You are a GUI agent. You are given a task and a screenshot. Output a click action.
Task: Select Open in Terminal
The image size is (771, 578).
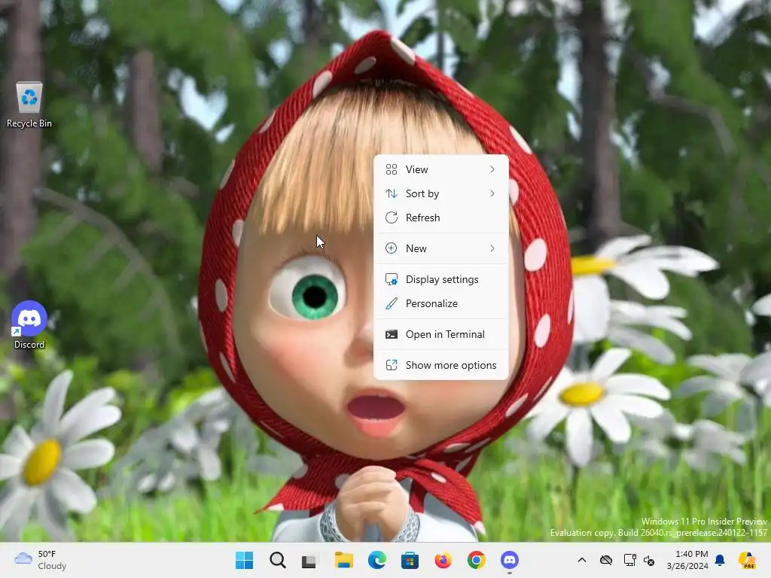click(441, 334)
